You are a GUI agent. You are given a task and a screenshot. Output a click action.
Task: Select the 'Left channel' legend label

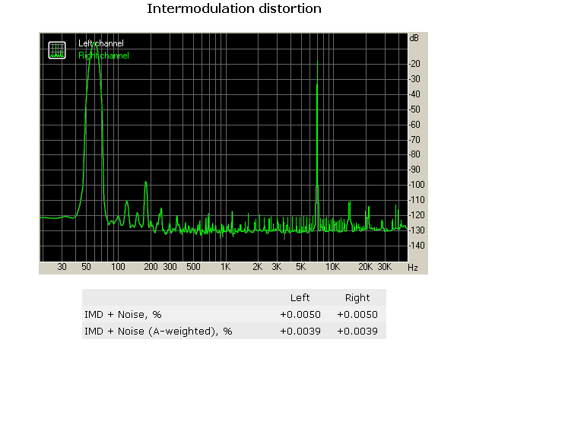(101, 43)
